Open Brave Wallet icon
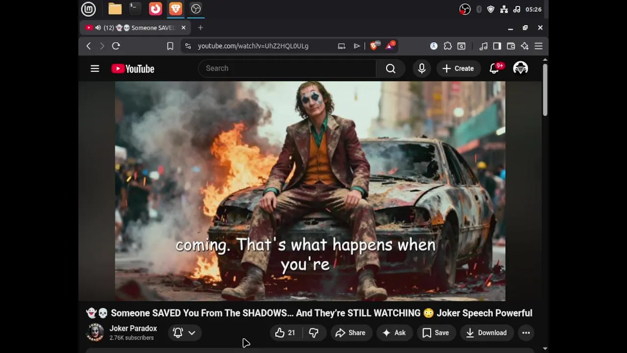The height and width of the screenshot is (353, 627). (511, 46)
